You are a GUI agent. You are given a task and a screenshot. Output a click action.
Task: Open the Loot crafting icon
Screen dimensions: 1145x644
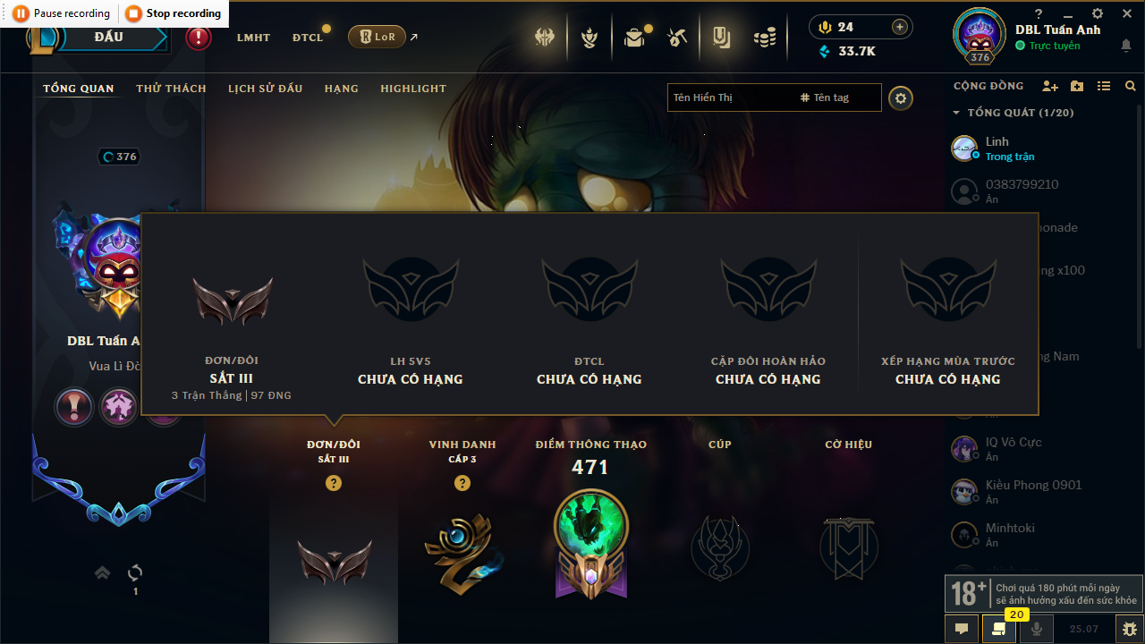pyautogui.click(x=677, y=38)
